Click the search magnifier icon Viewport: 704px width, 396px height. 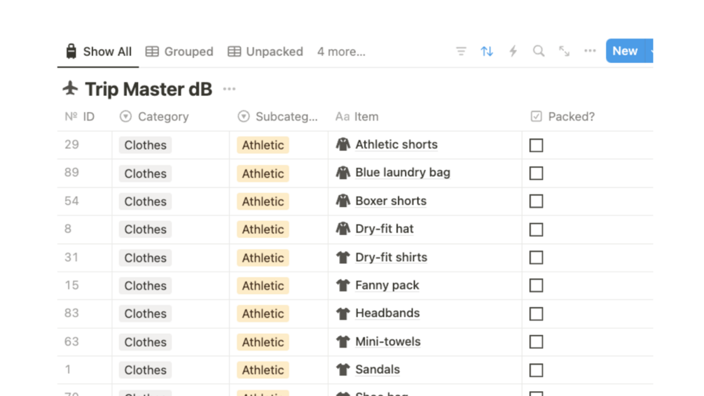[539, 51]
